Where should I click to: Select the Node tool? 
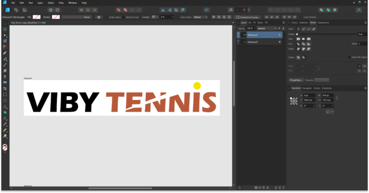pyautogui.click(x=5, y=35)
